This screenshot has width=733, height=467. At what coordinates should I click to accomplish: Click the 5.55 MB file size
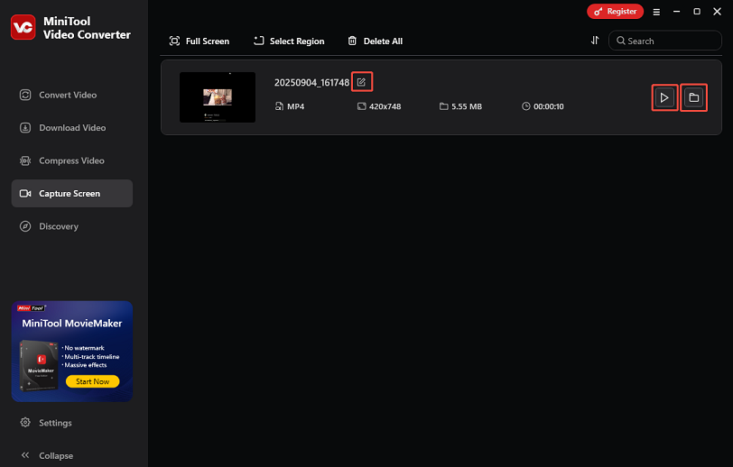(x=467, y=106)
